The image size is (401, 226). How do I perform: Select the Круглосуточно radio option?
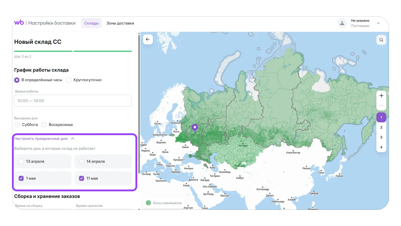pyautogui.click(x=69, y=80)
